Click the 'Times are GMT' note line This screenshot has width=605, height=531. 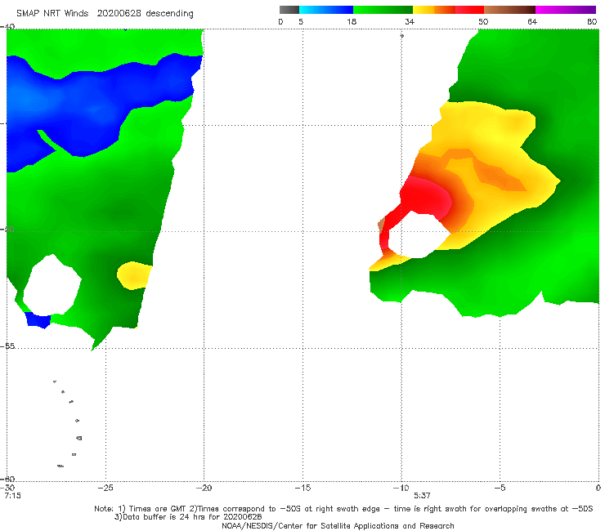343,509
